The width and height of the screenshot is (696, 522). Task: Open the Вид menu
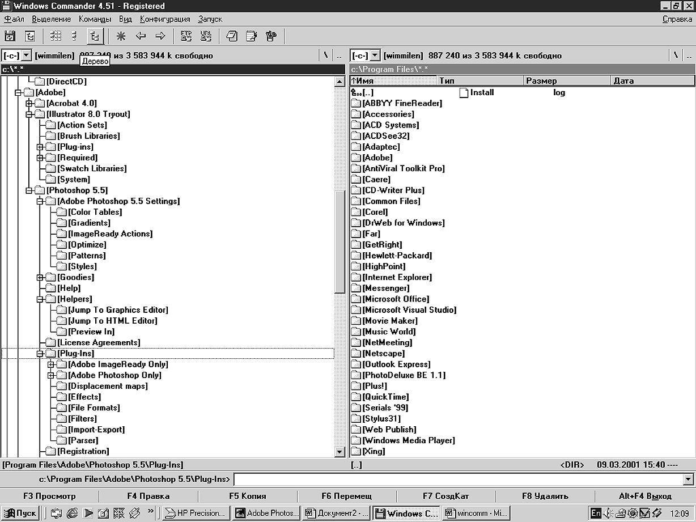point(125,19)
